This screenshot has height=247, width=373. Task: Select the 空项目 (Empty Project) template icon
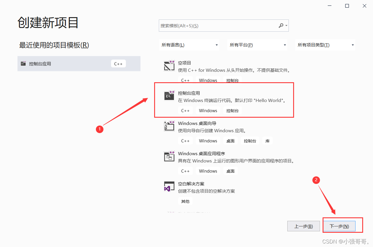coord(169,66)
